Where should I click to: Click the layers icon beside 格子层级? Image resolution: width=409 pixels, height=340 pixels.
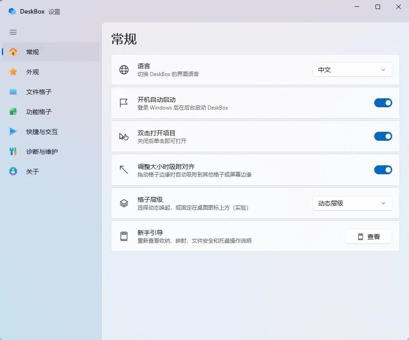click(x=124, y=203)
